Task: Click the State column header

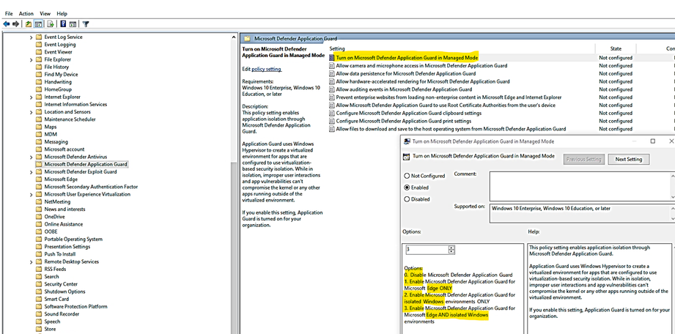Action: coord(616,48)
